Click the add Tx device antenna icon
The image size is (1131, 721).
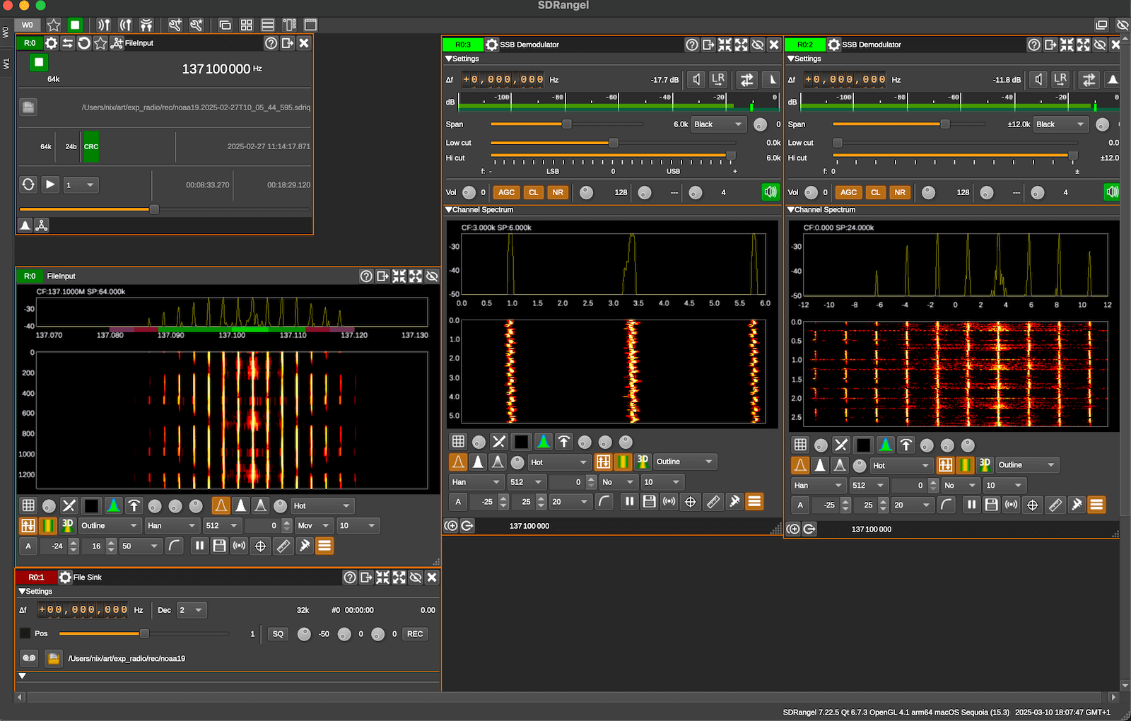[x=125, y=25]
